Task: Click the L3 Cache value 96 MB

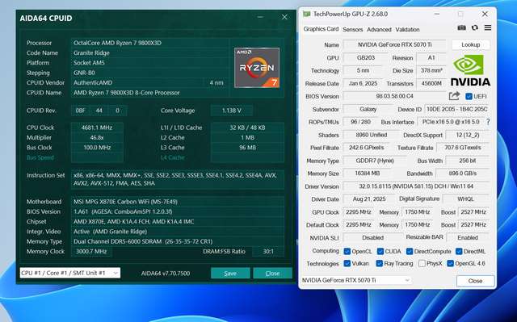Action: tap(247, 148)
